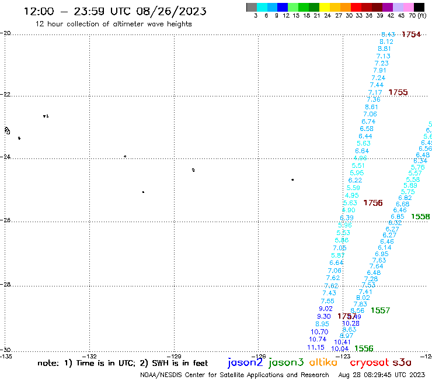Click longitude axis label -132
Viewport: 432px width, 380px height.
tap(89, 356)
